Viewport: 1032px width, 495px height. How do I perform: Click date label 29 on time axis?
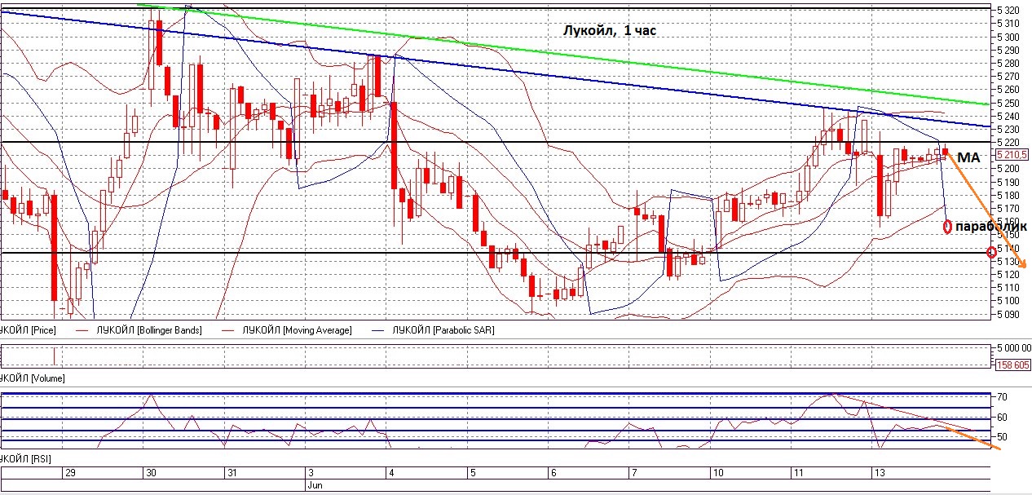[x=70, y=473]
